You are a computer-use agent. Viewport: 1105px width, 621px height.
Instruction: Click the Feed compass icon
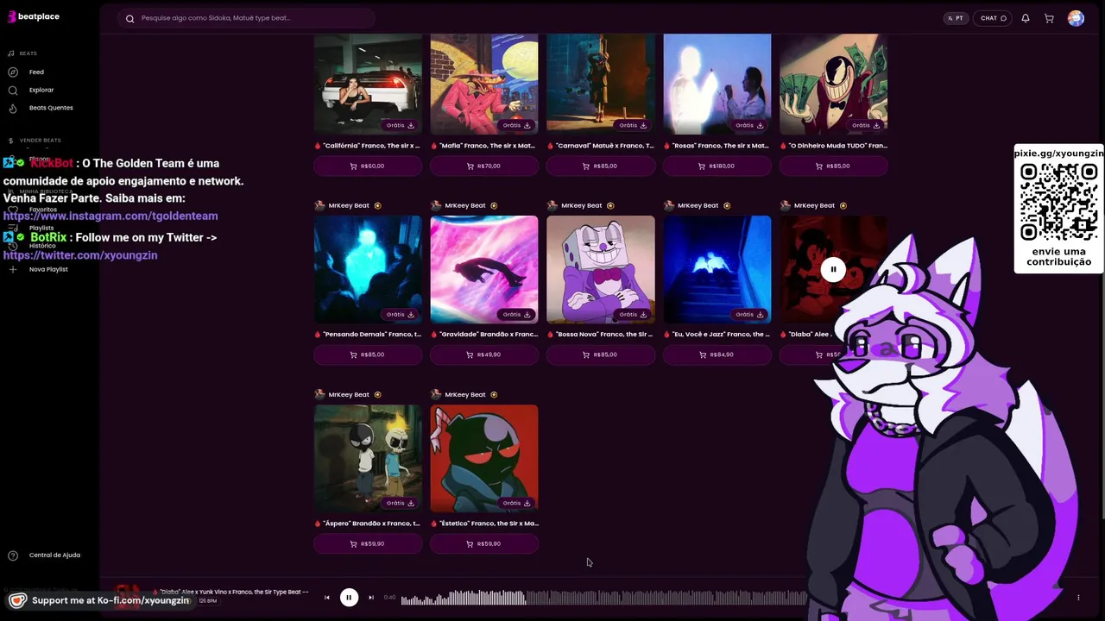(13, 72)
